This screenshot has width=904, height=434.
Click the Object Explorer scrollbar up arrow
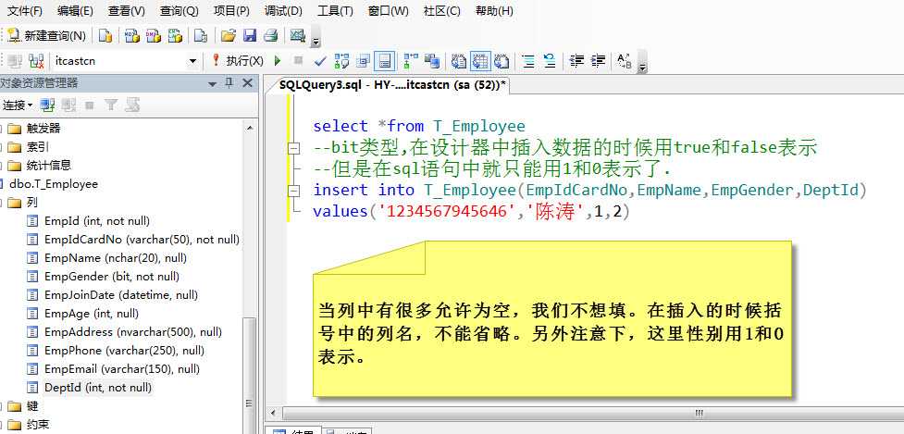click(250, 128)
